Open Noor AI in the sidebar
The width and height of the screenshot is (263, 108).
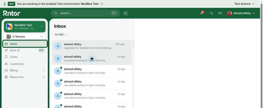(25, 50)
